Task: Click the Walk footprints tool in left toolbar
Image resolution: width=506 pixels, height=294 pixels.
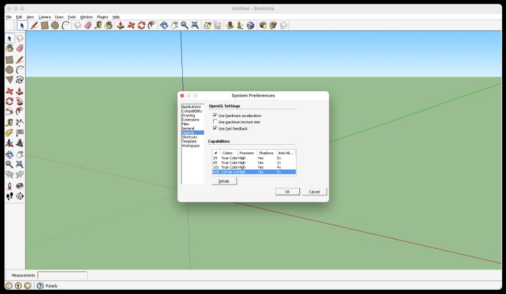Action: [9, 196]
